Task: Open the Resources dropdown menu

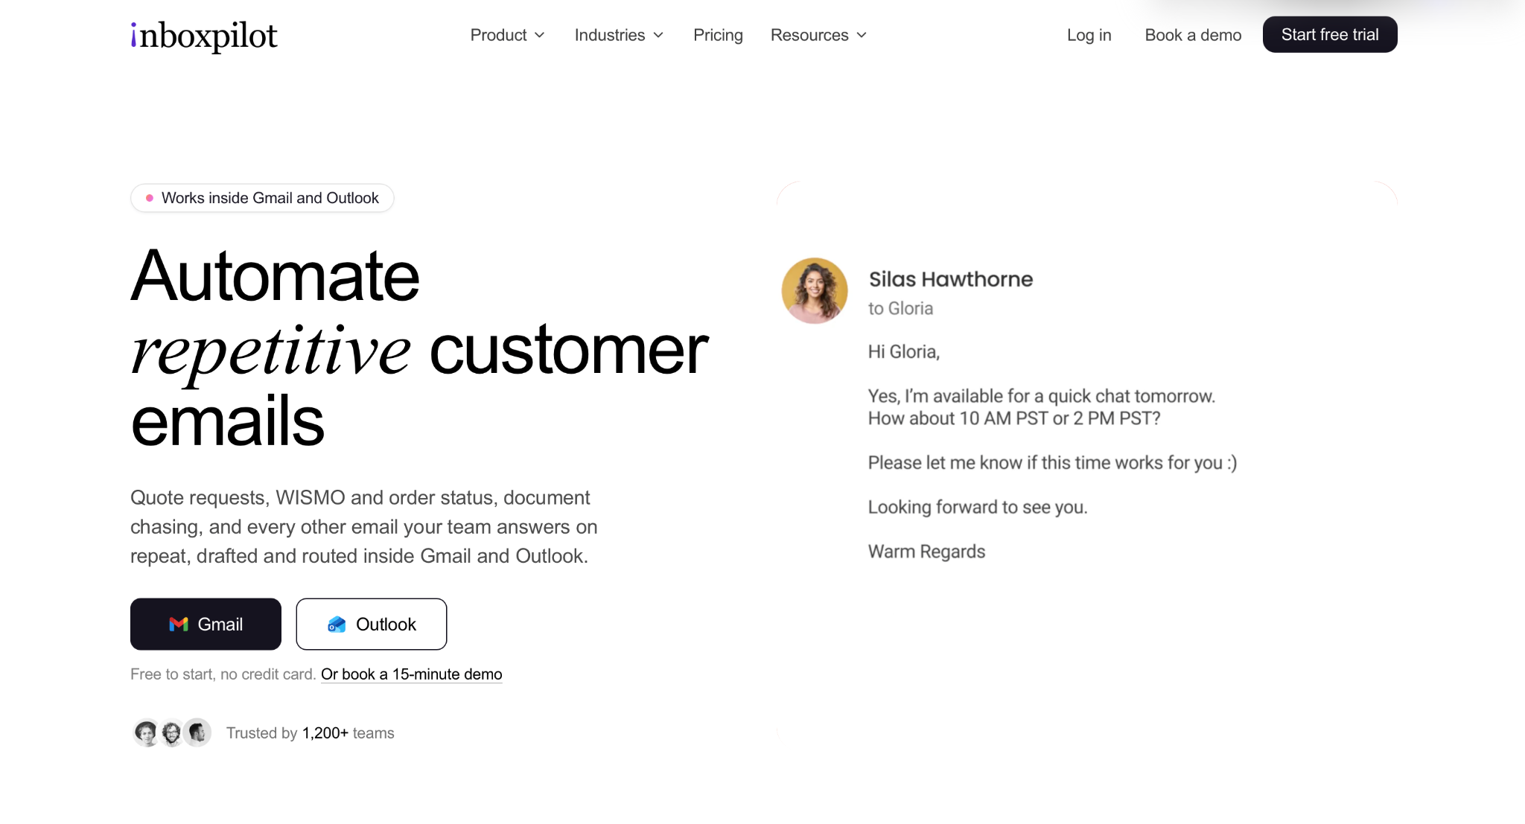Action: (818, 35)
